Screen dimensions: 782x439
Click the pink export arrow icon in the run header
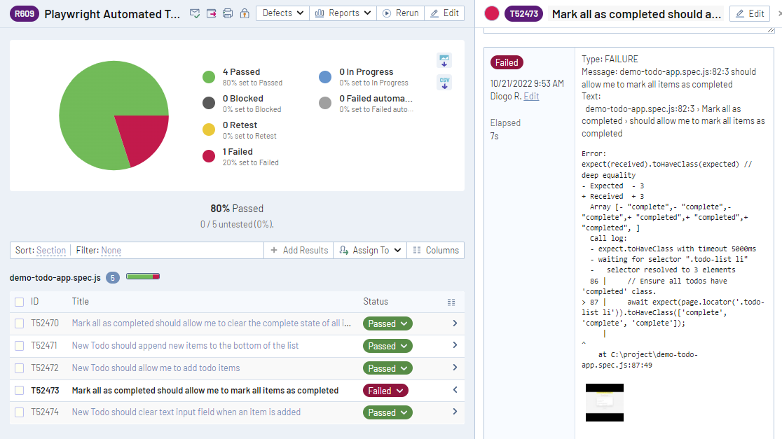[x=211, y=13]
